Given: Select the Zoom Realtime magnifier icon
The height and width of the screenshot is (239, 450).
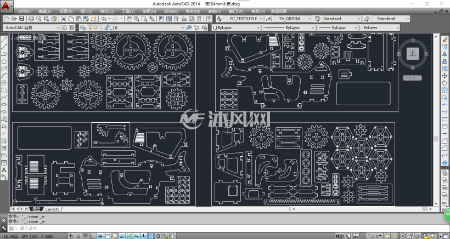Looking at the screenshot, I should [x=137, y=19].
